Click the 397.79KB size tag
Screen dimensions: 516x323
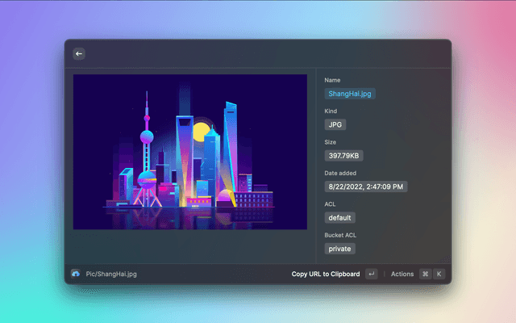click(x=343, y=156)
